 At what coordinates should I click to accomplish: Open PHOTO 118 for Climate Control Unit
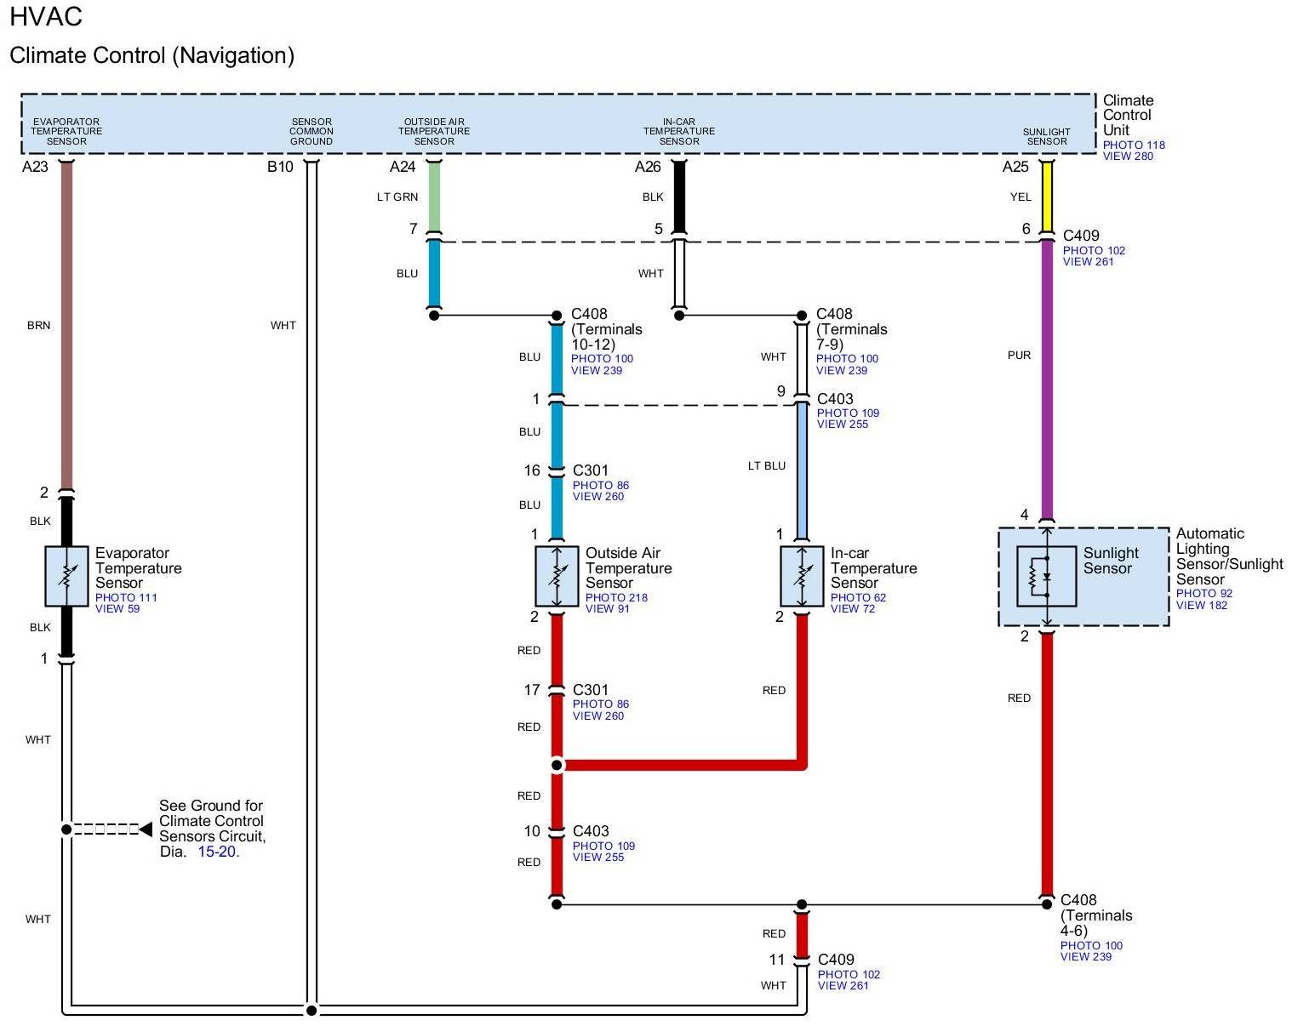(x=1134, y=145)
